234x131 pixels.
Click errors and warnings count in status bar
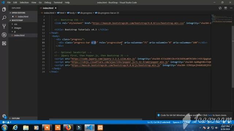[7, 122]
